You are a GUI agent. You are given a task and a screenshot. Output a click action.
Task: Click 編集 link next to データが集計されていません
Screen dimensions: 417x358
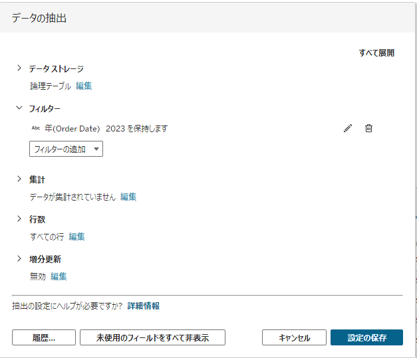pyautogui.click(x=128, y=197)
